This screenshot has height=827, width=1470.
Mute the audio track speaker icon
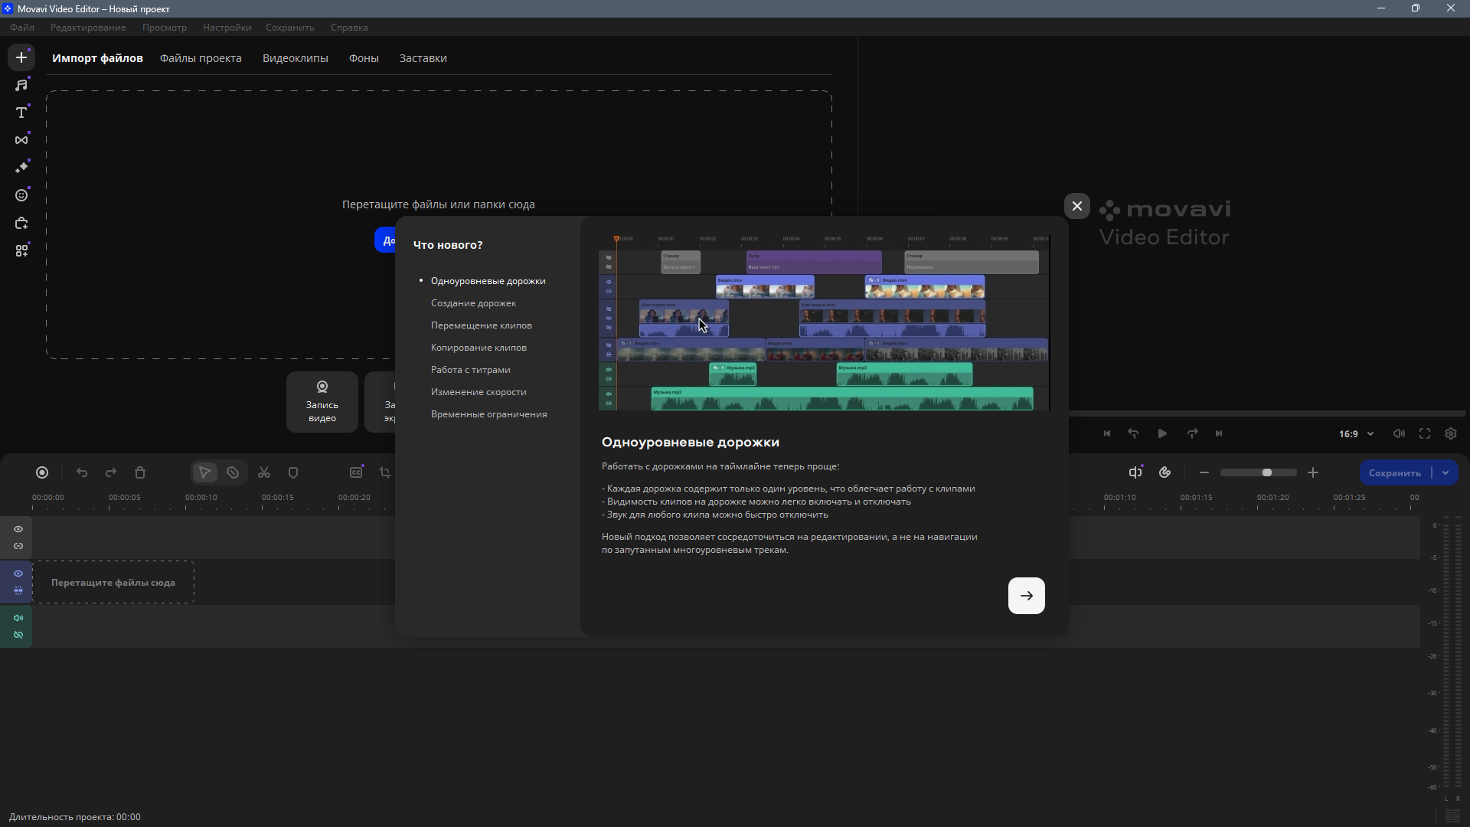[18, 618]
